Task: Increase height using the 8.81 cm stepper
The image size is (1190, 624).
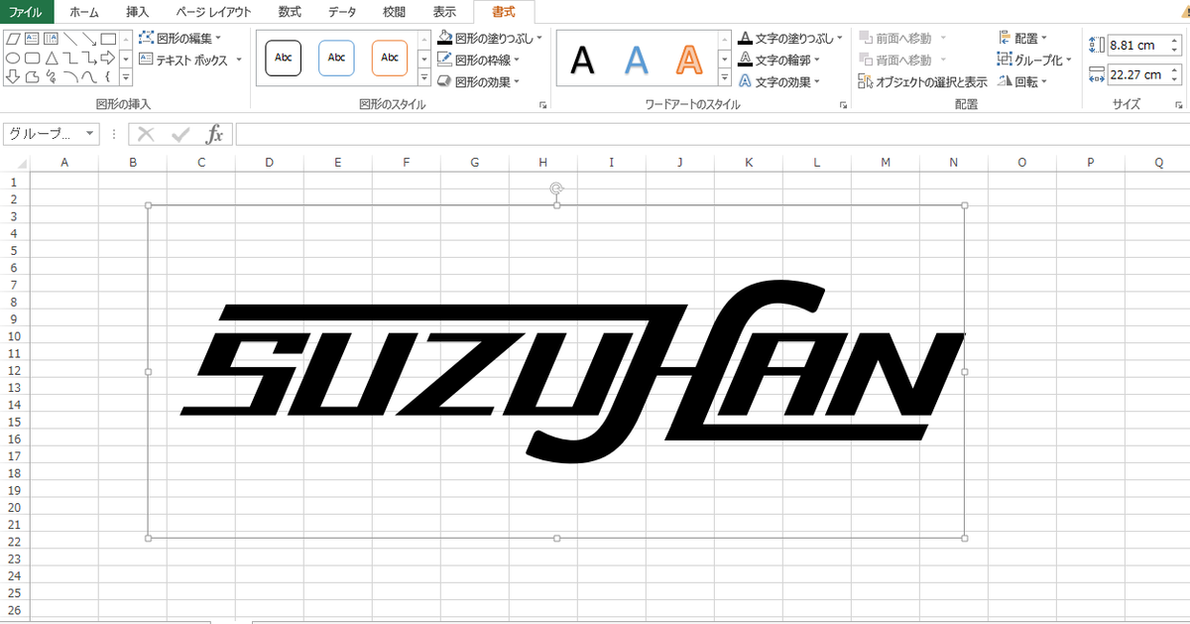Action: point(1174,40)
